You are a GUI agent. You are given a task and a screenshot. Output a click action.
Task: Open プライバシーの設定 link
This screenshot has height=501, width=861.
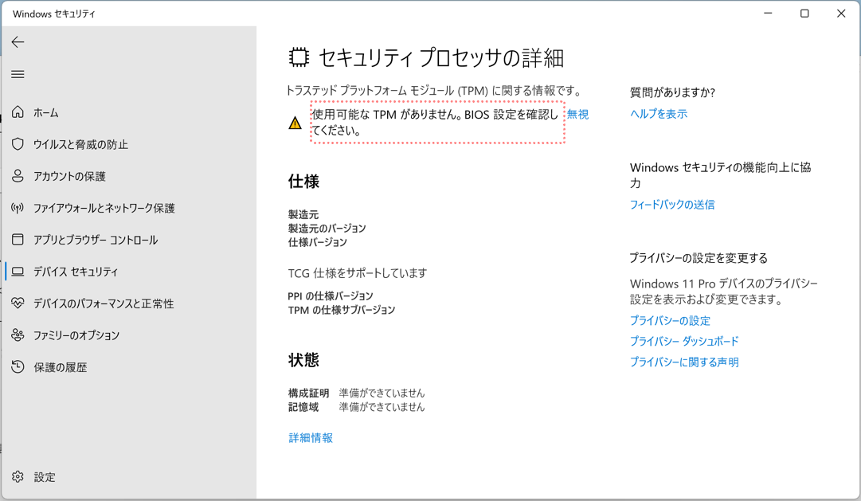669,320
